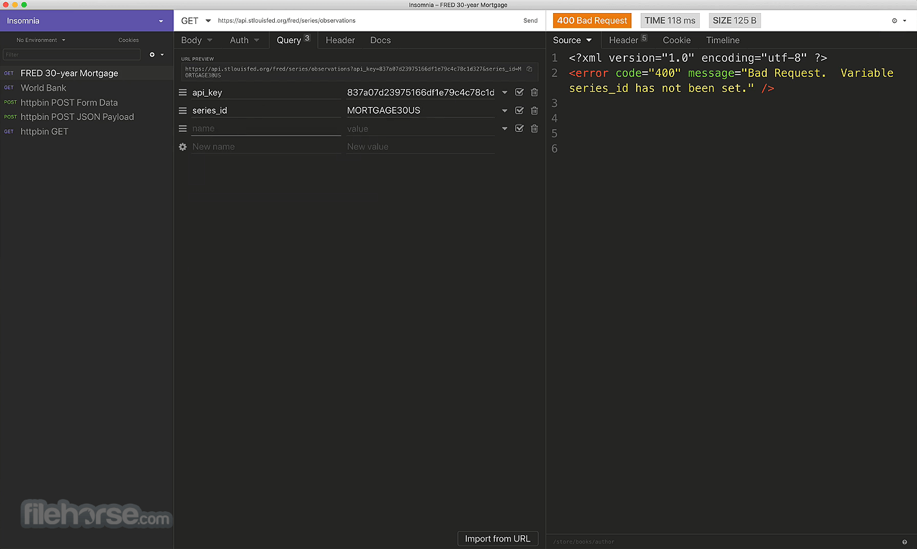Edit the series_id name field
917x549 pixels.
click(x=266, y=110)
